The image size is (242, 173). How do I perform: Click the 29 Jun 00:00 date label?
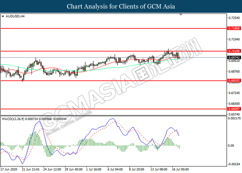[74, 170]
